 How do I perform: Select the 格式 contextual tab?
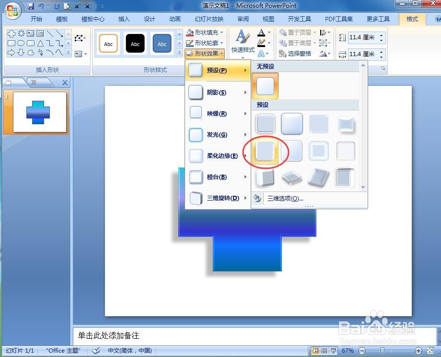point(412,19)
